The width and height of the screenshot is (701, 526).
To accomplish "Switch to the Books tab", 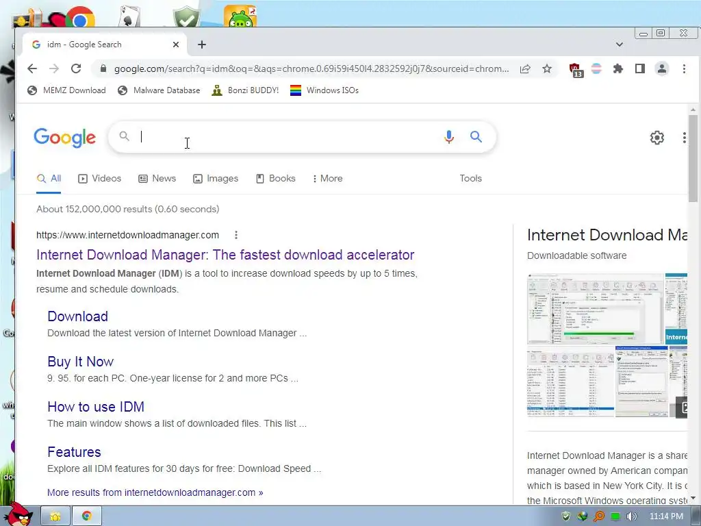I will pyautogui.click(x=275, y=179).
